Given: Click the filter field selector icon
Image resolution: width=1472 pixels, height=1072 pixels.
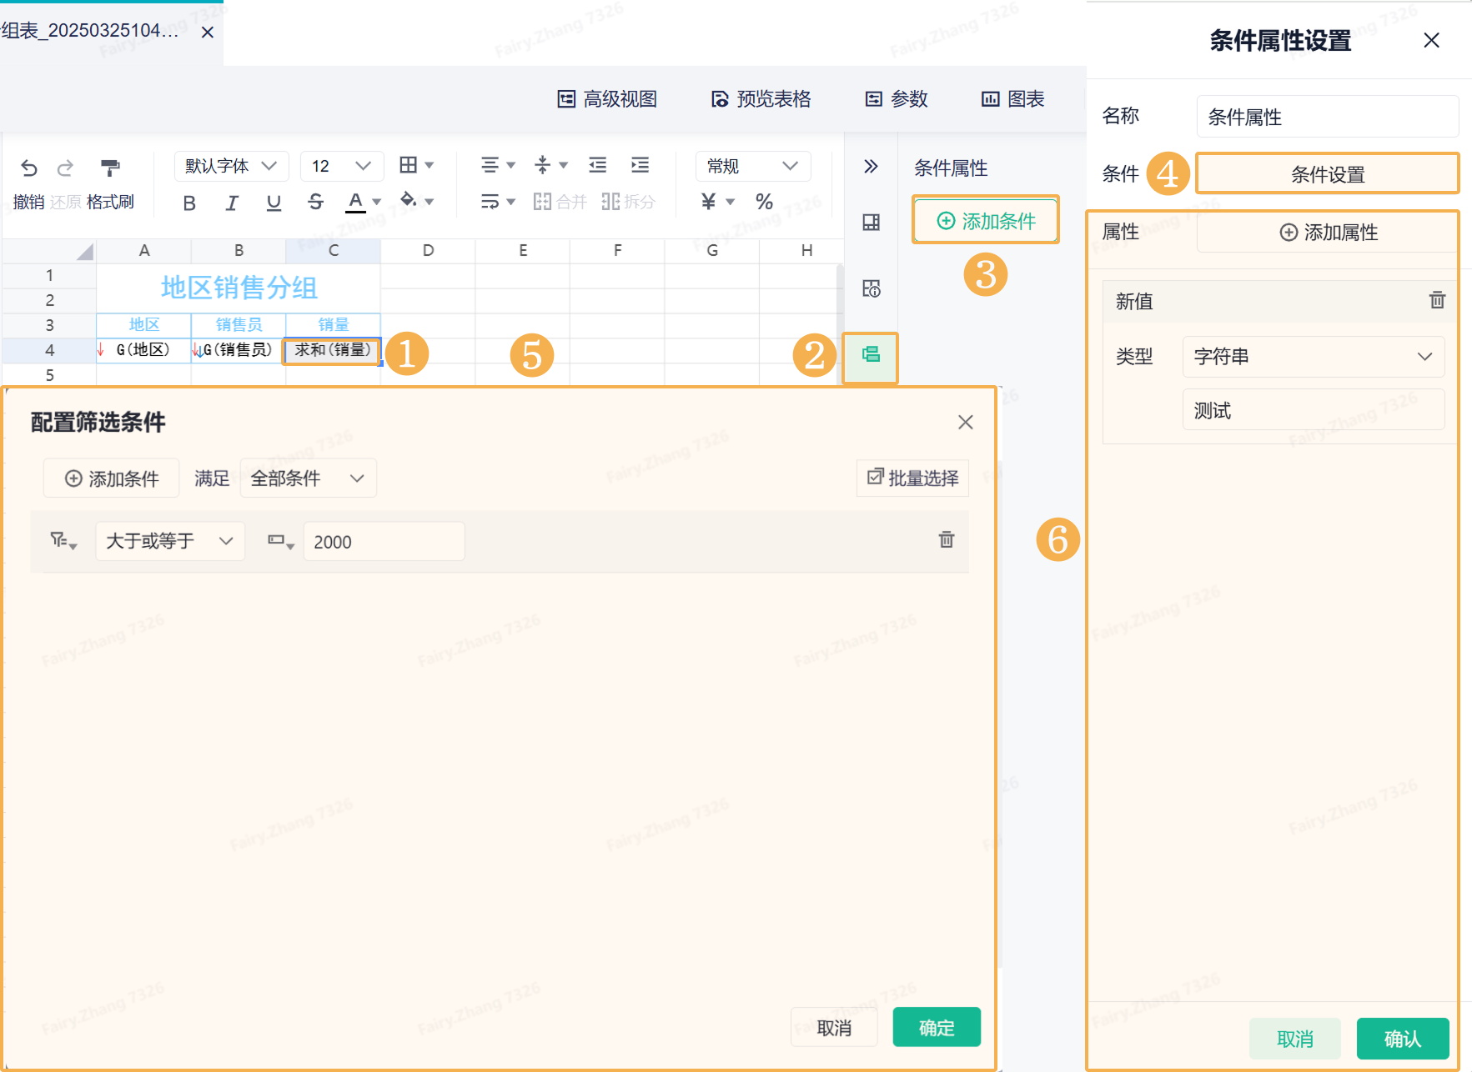Looking at the screenshot, I should [63, 541].
